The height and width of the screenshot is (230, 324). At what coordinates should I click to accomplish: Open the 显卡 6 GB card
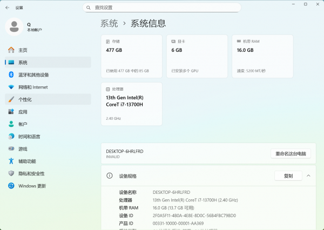coord(197,56)
